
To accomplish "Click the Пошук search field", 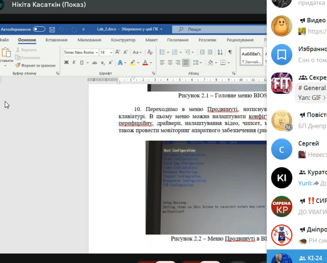I will (x=219, y=29).
